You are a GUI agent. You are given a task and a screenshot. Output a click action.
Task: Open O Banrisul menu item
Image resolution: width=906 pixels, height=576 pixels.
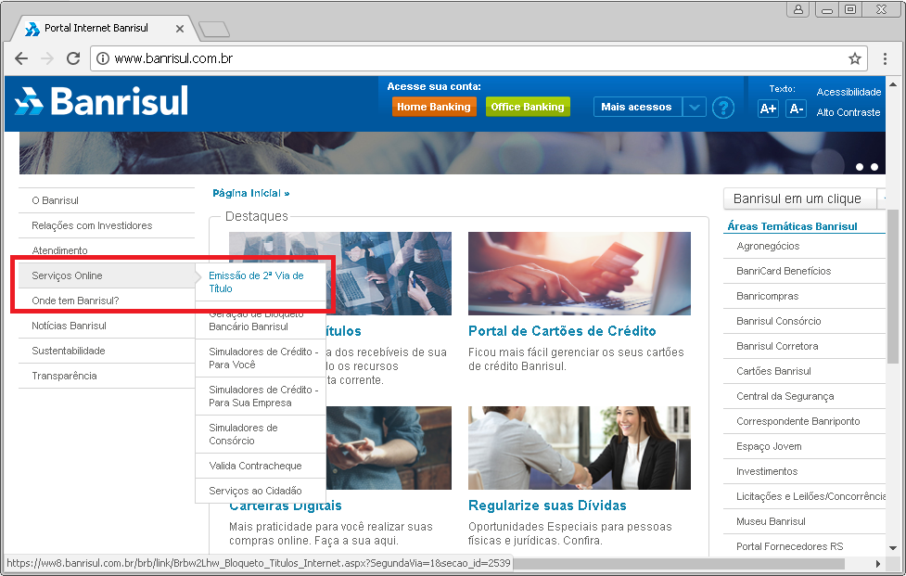coord(107,200)
